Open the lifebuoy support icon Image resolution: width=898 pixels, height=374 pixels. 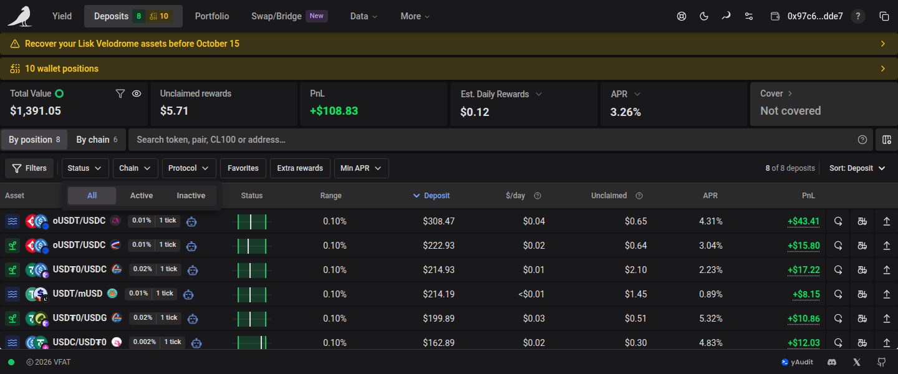[682, 16]
